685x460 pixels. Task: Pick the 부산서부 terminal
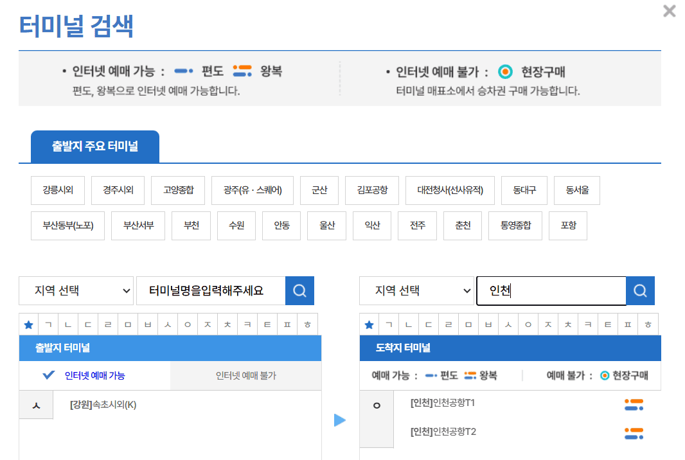[x=138, y=226]
